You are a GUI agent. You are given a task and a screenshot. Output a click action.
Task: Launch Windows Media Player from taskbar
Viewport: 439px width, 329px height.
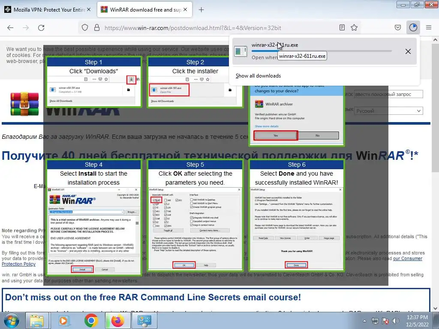(x=64, y=320)
